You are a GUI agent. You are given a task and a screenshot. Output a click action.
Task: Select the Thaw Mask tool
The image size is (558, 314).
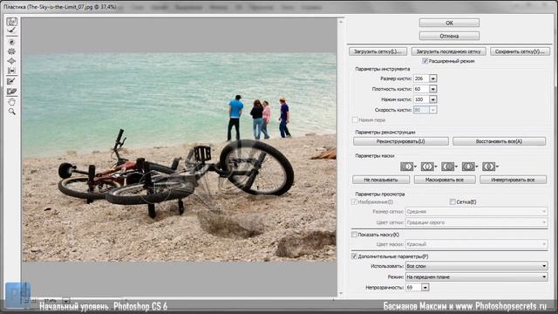tap(11, 92)
